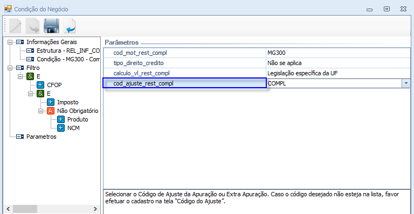Click the blue plus icon beside Produto
The image size is (414, 214).
61,119
